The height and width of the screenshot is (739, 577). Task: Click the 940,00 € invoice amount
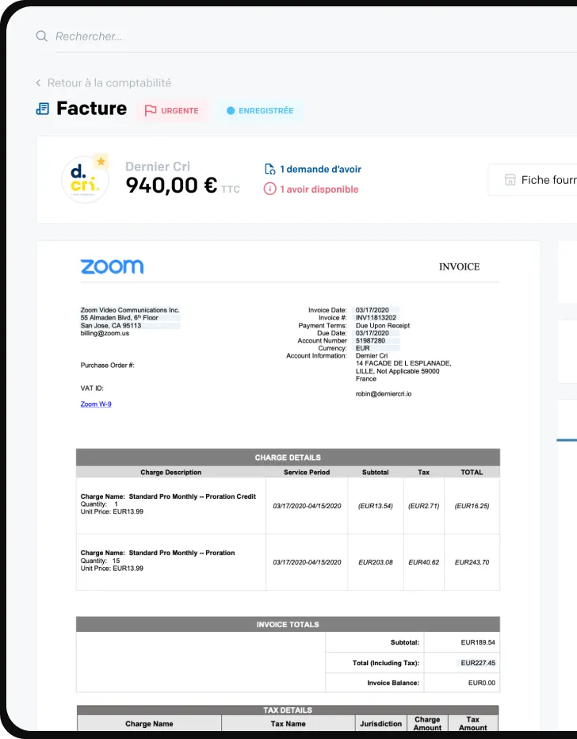171,186
